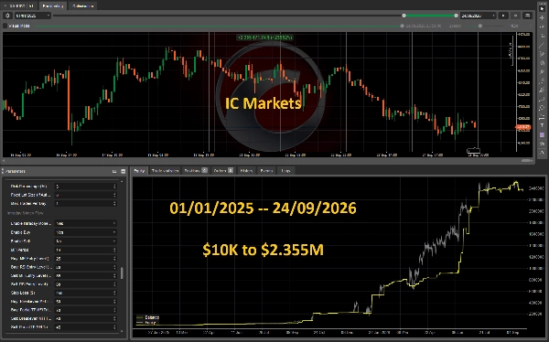Screen dimensions: 549x342
Task: Open the Events tab
Action: (x=266, y=170)
